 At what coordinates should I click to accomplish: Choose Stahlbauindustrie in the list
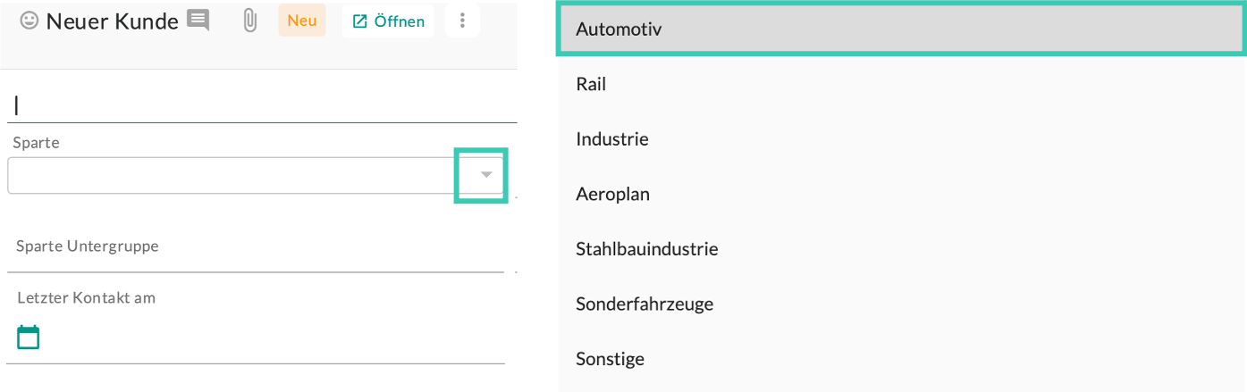(x=647, y=249)
